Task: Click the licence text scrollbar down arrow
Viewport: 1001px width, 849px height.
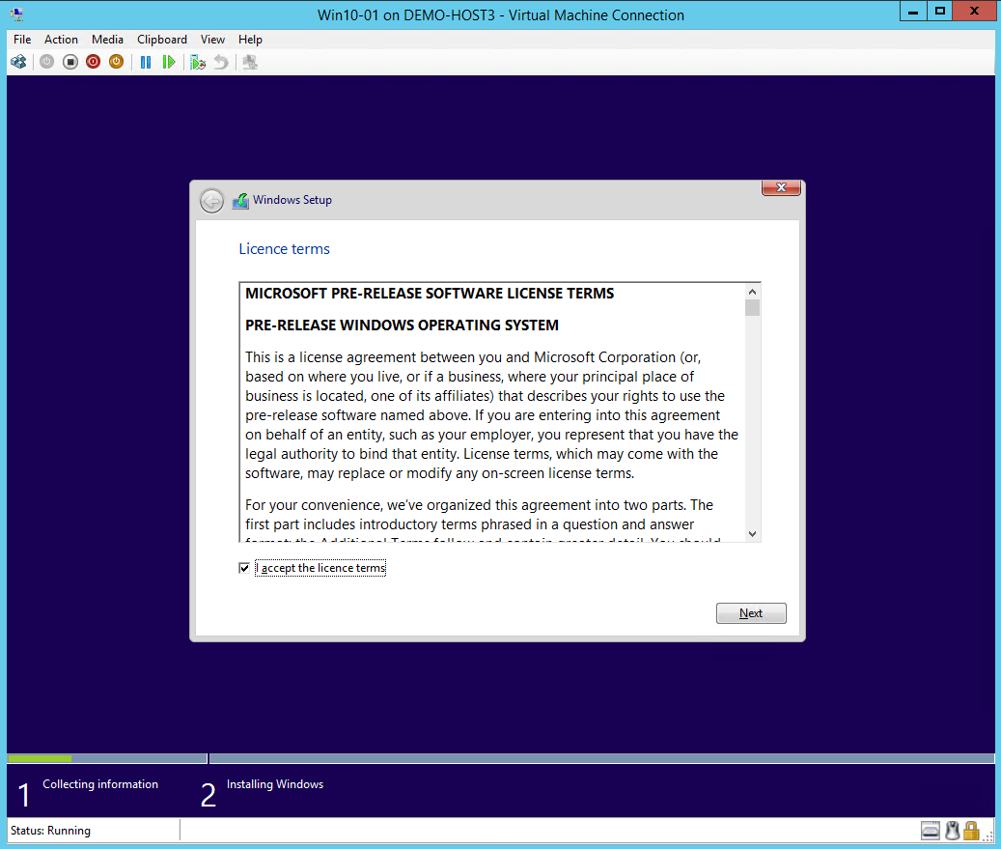Action: (753, 534)
